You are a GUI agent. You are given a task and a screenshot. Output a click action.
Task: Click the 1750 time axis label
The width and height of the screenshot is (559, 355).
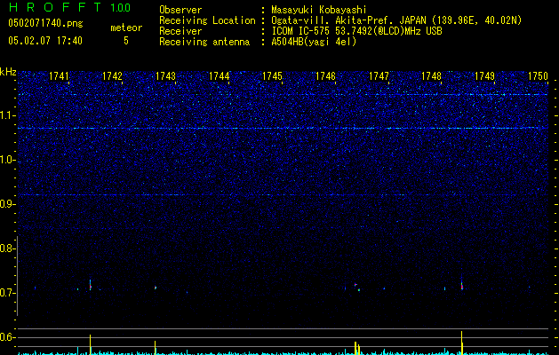point(538,76)
